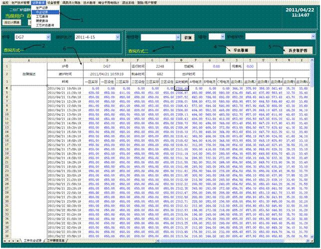Open the date dropdown showing 2011-4-15
The height and width of the screenshot is (249, 321).
(117, 37)
